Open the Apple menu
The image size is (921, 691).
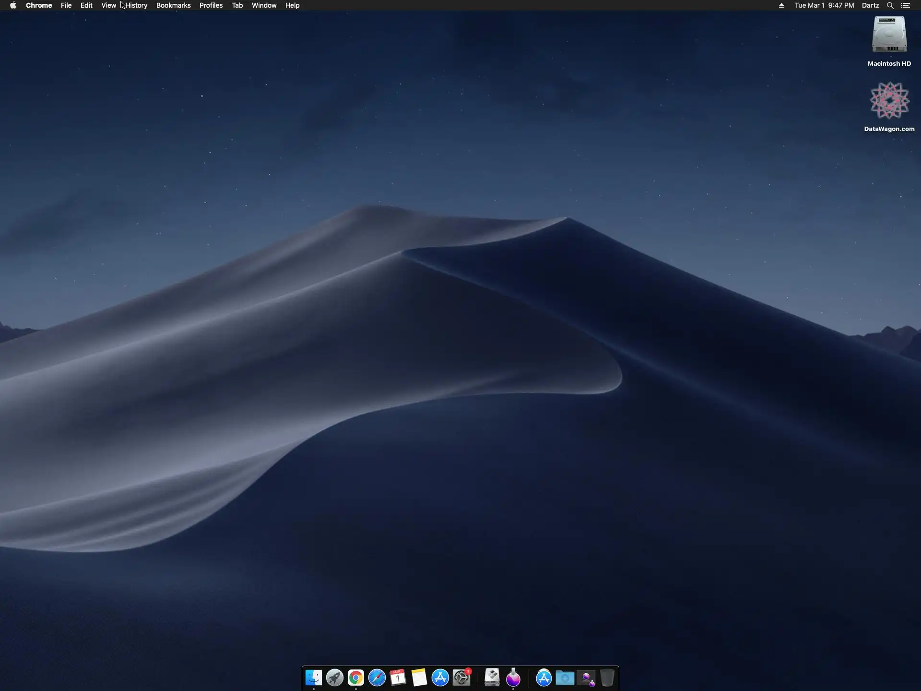click(13, 5)
